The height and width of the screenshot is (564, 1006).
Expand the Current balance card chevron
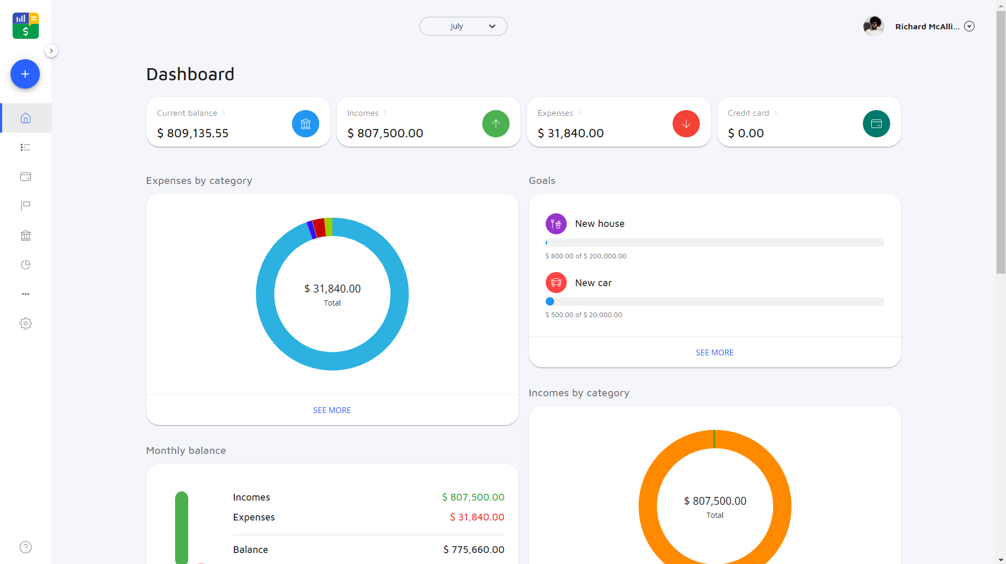point(222,113)
